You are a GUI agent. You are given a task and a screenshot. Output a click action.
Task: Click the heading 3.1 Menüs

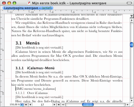coord(27,43)
